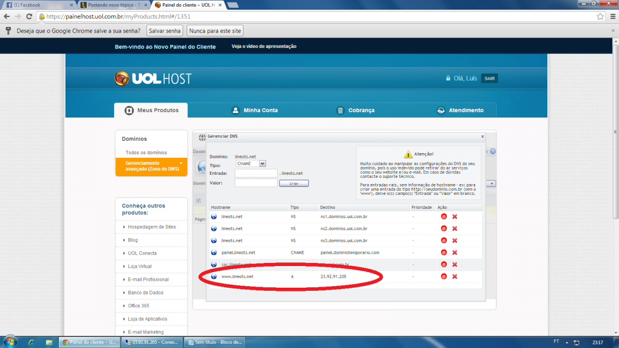The image size is (619, 348).
Task: Show hidden system tray icons
Action: [566, 342]
